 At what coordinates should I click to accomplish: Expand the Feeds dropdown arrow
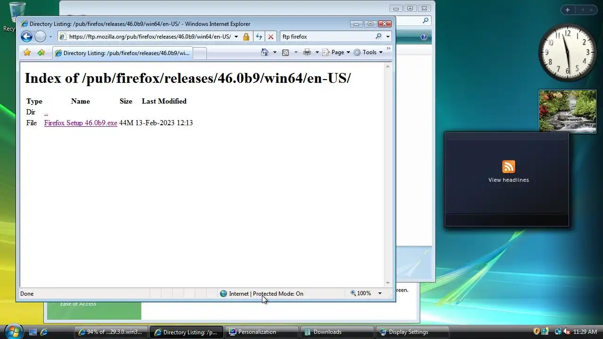tap(296, 52)
